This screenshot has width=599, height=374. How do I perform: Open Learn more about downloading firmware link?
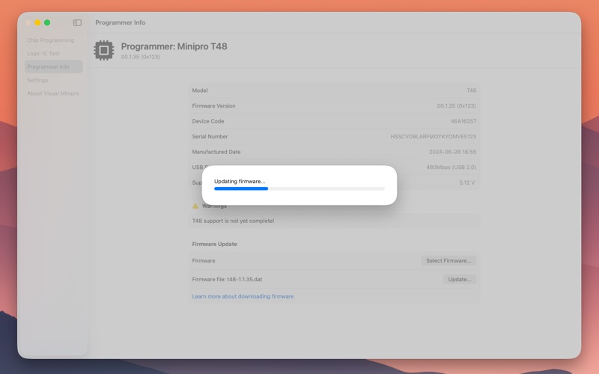click(x=243, y=296)
